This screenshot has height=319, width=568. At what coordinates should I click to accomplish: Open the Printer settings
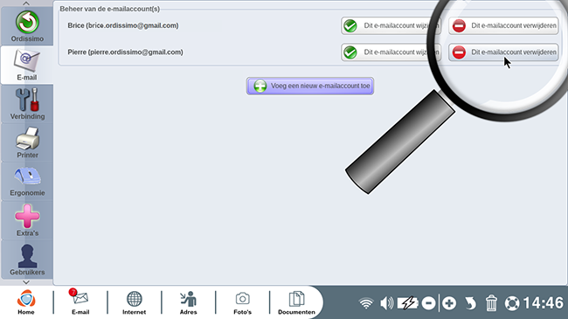[27, 142]
